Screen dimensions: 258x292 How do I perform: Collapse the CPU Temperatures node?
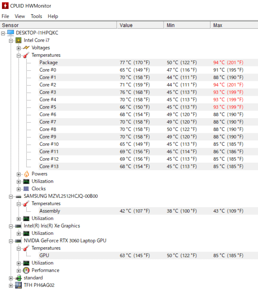(x=18, y=56)
